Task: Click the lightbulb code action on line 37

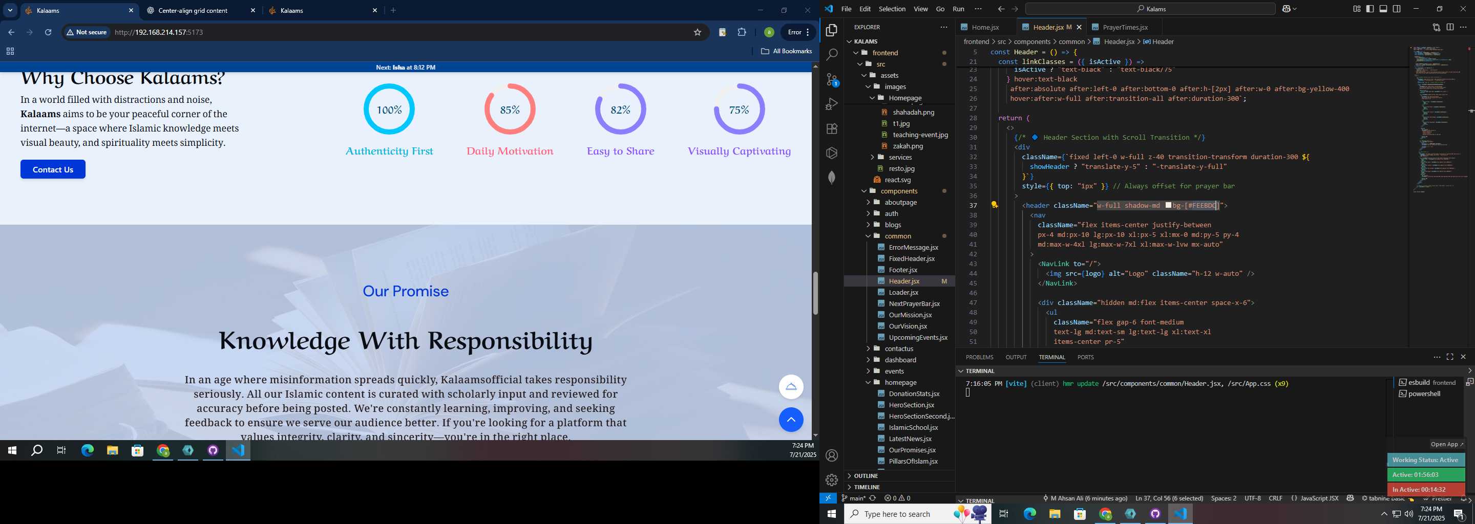Action: click(995, 205)
